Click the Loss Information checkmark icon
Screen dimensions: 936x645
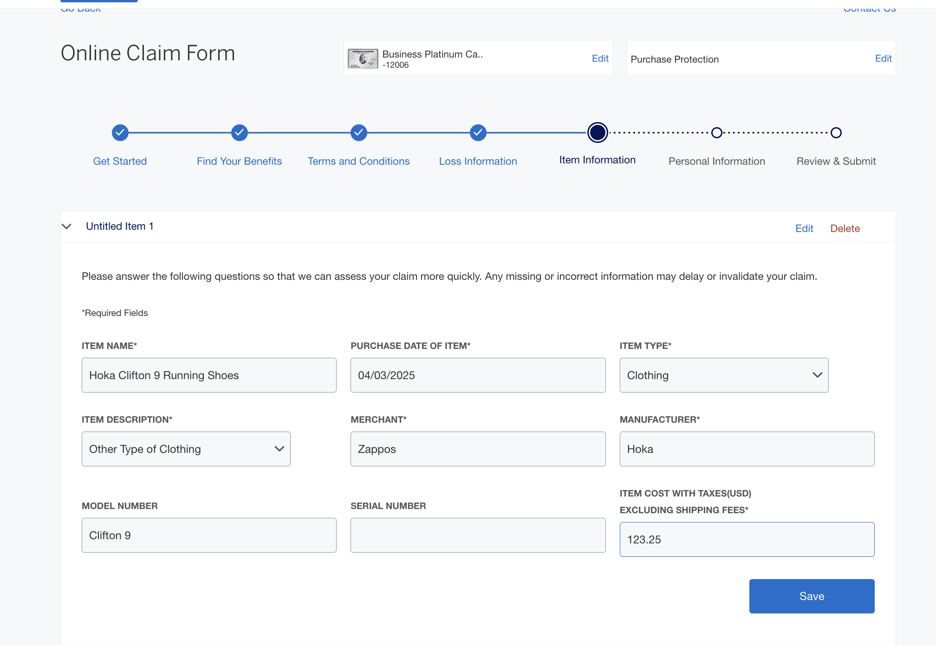pos(478,133)
